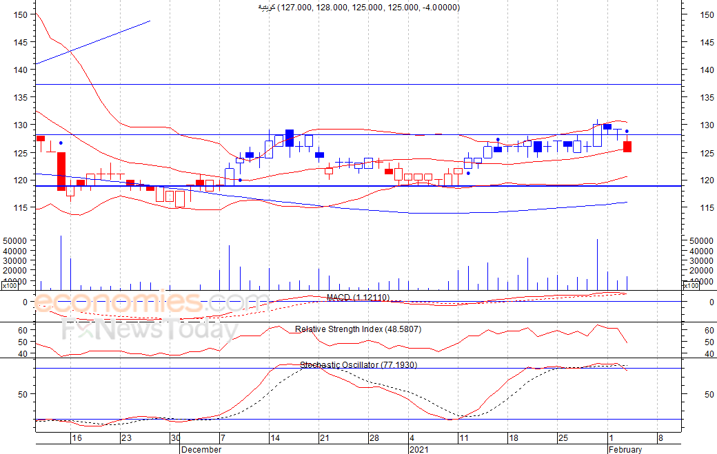This screenshot has width=717, height=454.
Task: Click the date label 11 on the time axis
Action: pos(464,438)
